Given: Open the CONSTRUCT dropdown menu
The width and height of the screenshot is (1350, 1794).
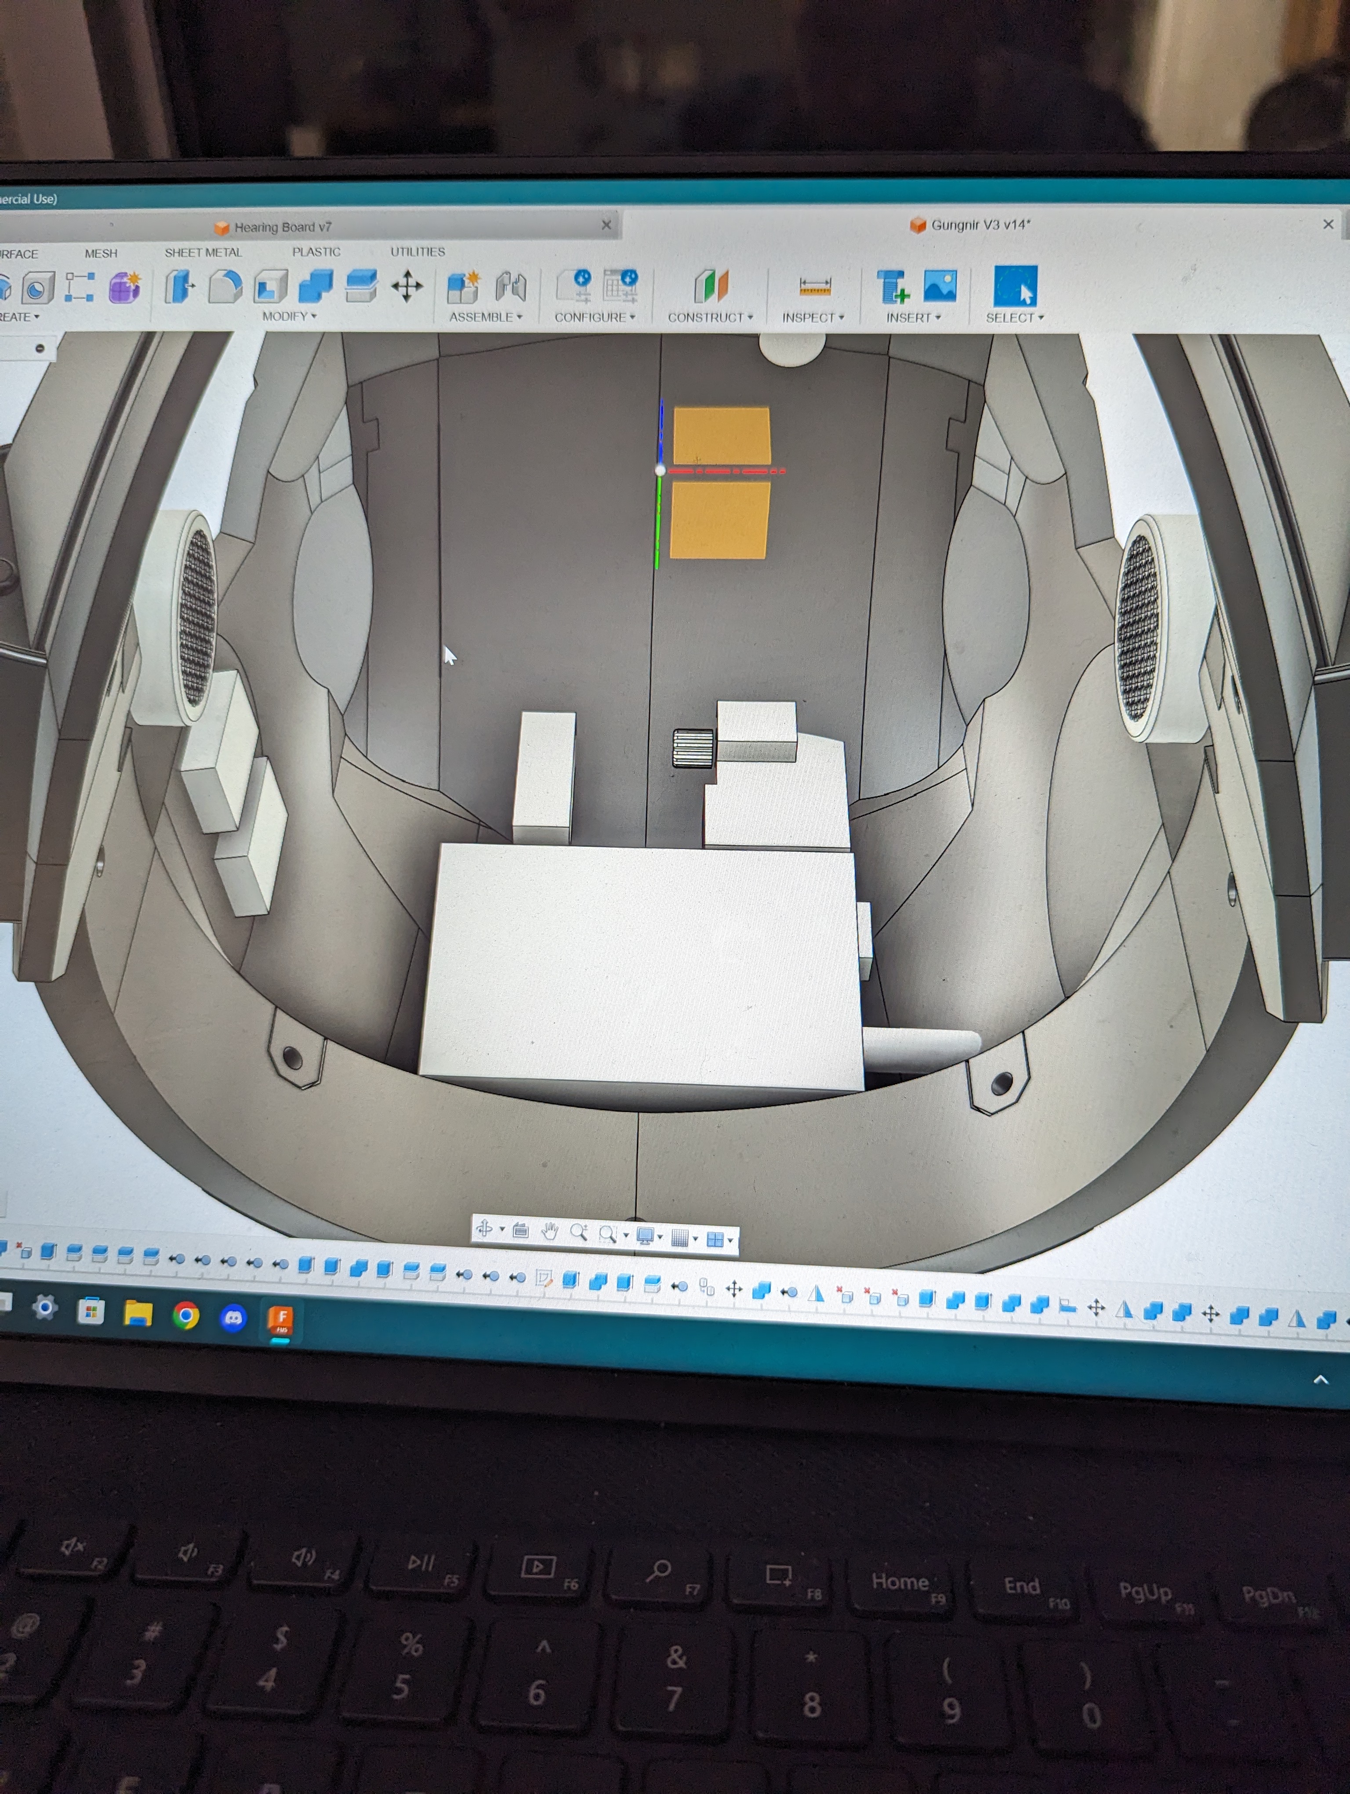Looking at the screenshot, I should coord(711,317).
